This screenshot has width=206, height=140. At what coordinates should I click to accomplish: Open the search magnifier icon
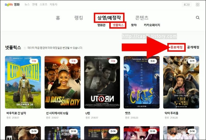[197, 18]
